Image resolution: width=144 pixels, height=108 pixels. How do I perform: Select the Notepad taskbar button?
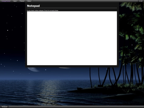(x=5, y=107)
